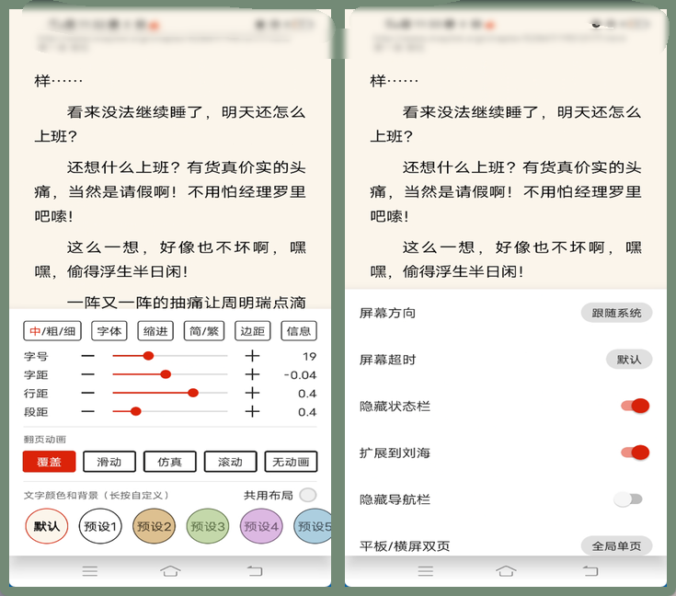
Task: Toggle 扩展到刘海 switch off
Action: tap(635, 453)
